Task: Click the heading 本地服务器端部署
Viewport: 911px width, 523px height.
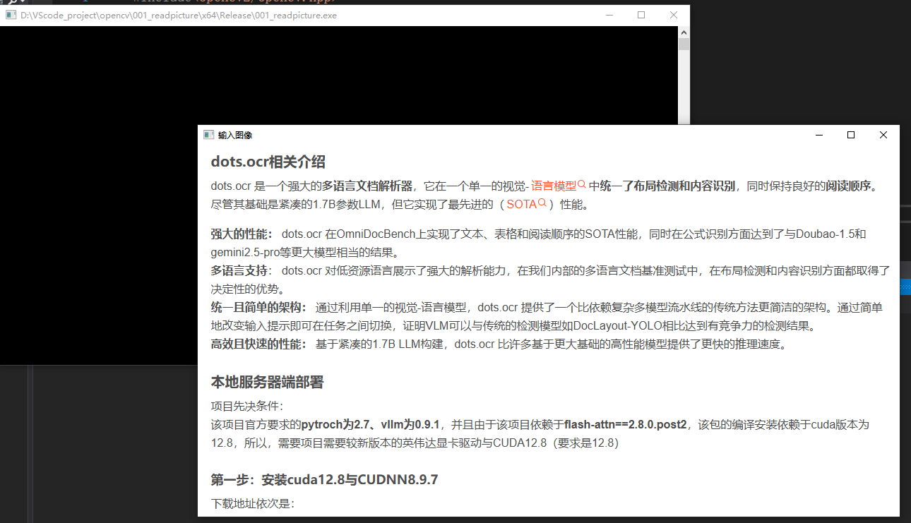Action: point(267,383)
